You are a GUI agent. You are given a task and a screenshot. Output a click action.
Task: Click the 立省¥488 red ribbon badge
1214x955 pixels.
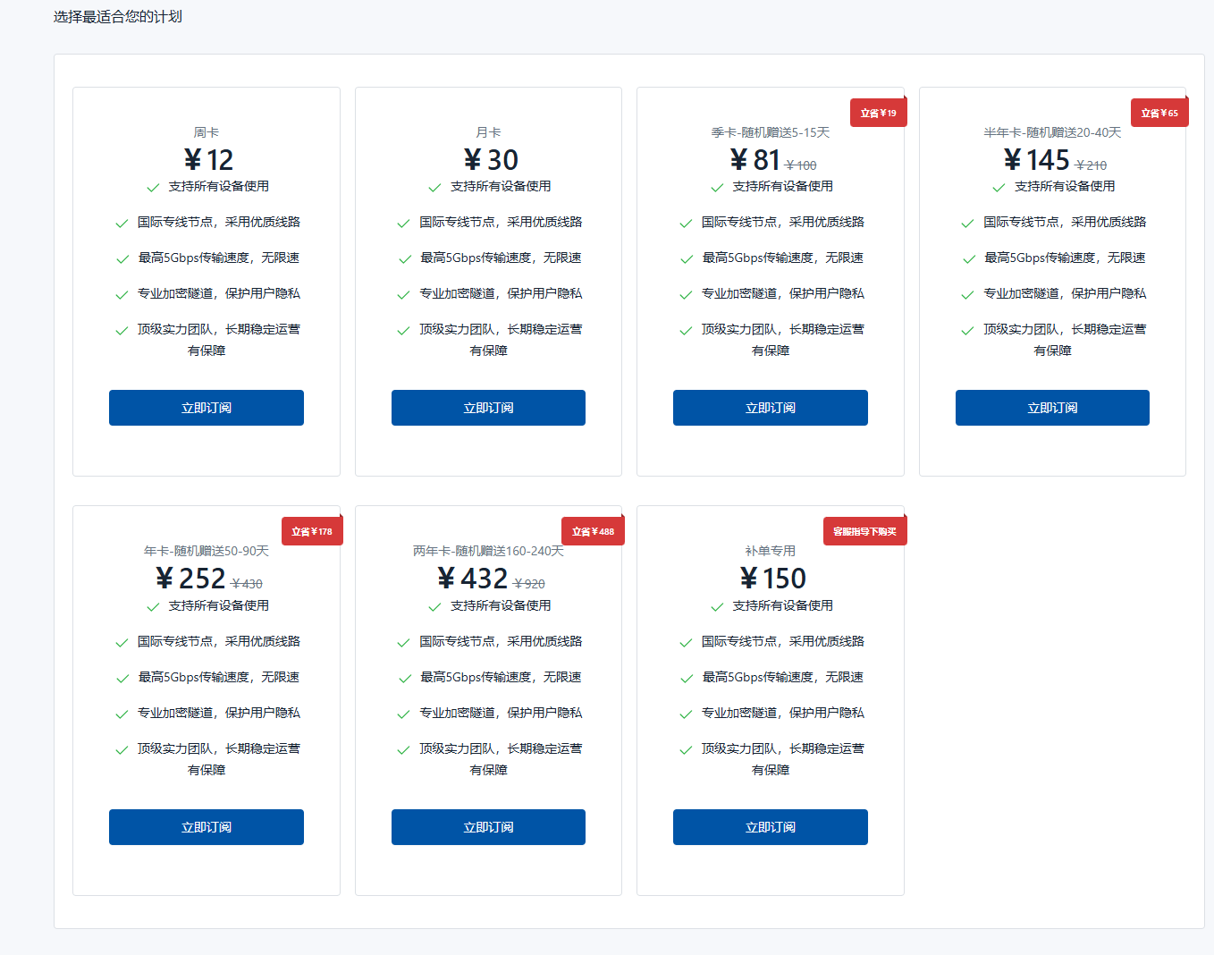(x=593, y=531)
